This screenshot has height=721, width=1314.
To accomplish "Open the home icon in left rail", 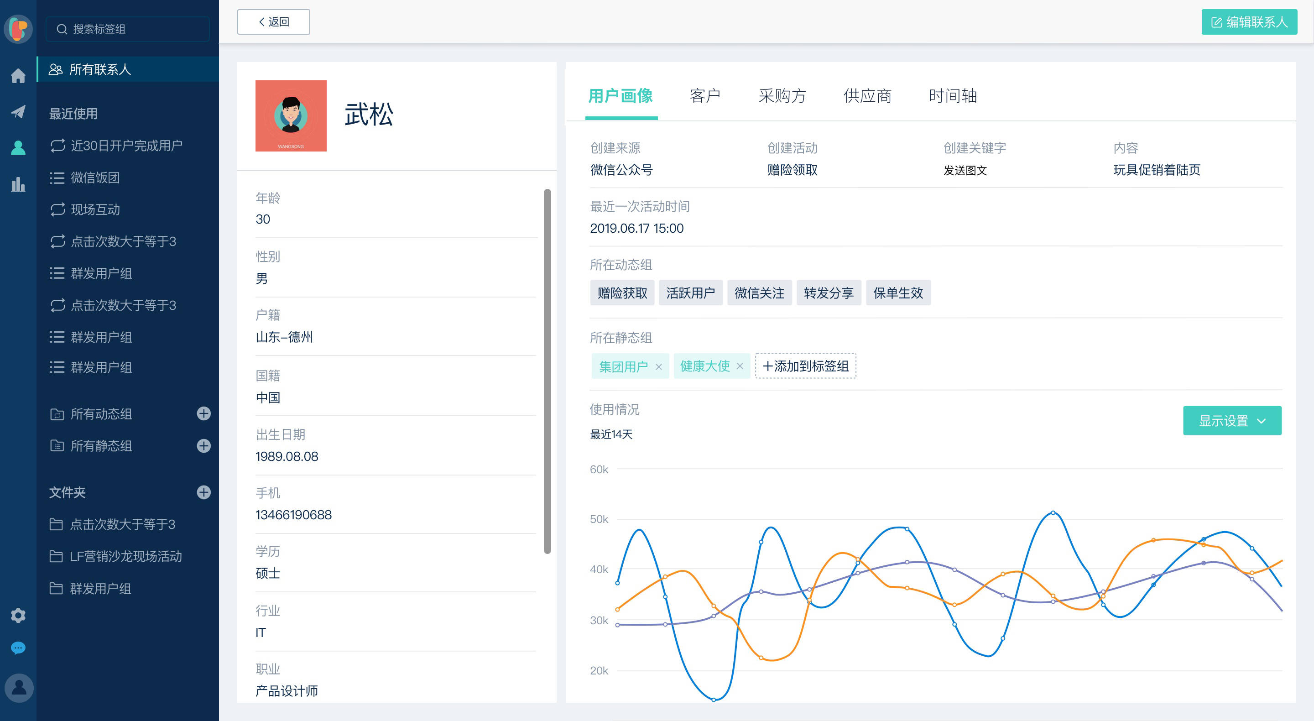I will (x=18, y=75).
